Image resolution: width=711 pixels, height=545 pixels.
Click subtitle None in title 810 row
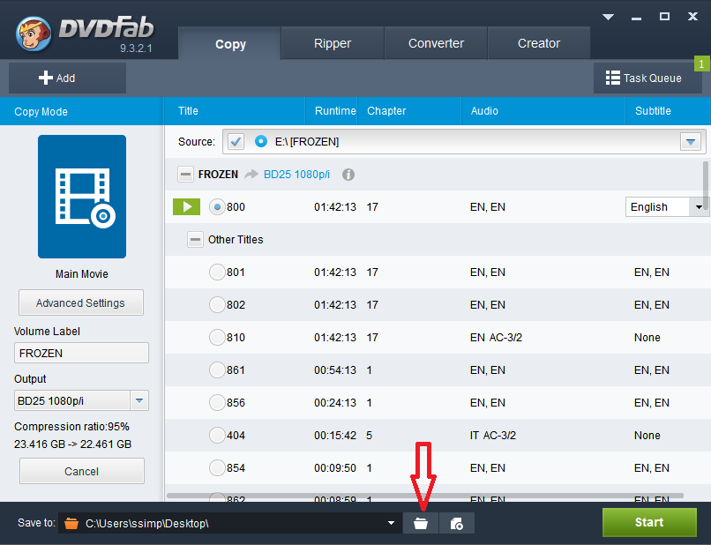click(x=647, y=338)
